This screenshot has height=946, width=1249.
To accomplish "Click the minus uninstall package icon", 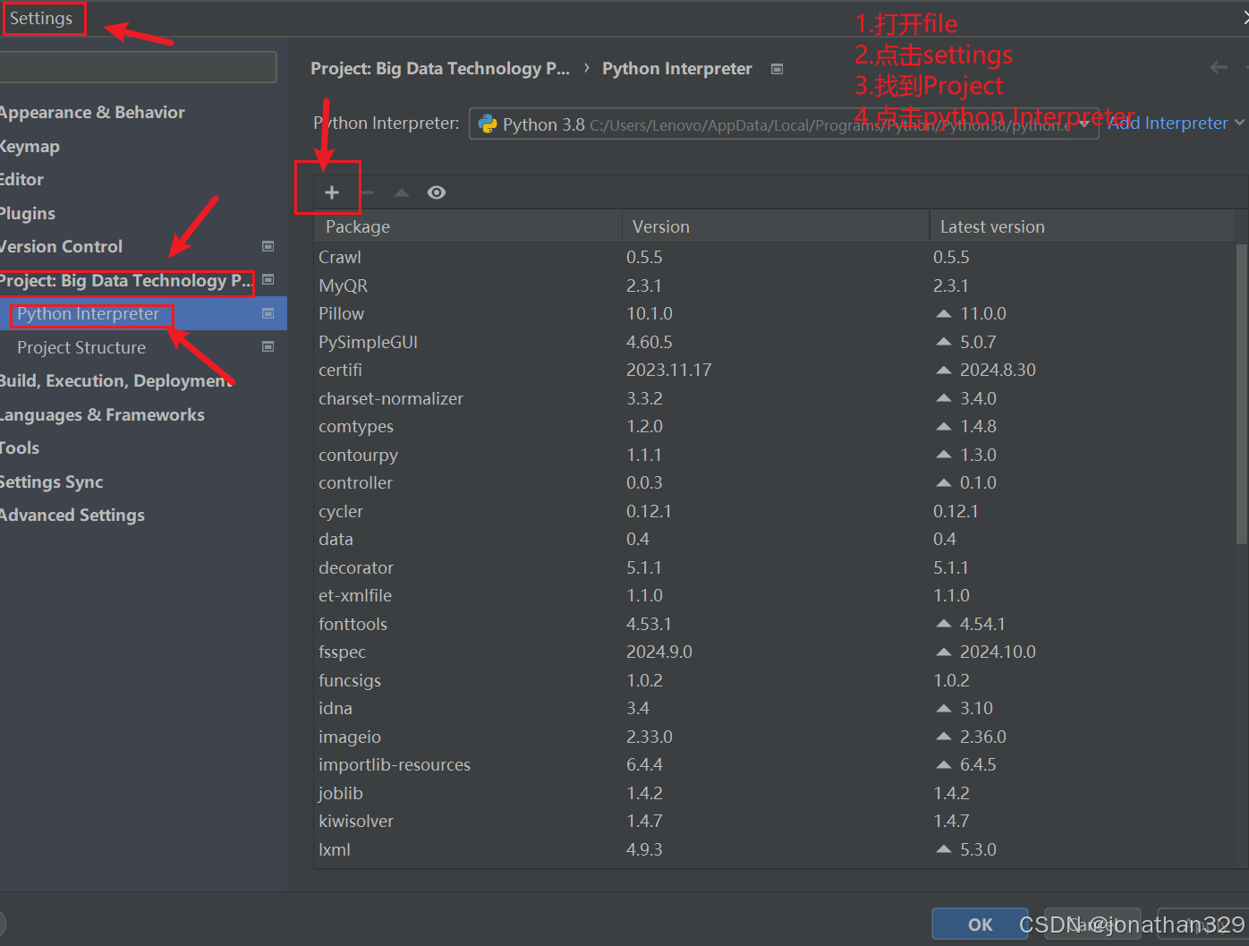I will (367, 192).
